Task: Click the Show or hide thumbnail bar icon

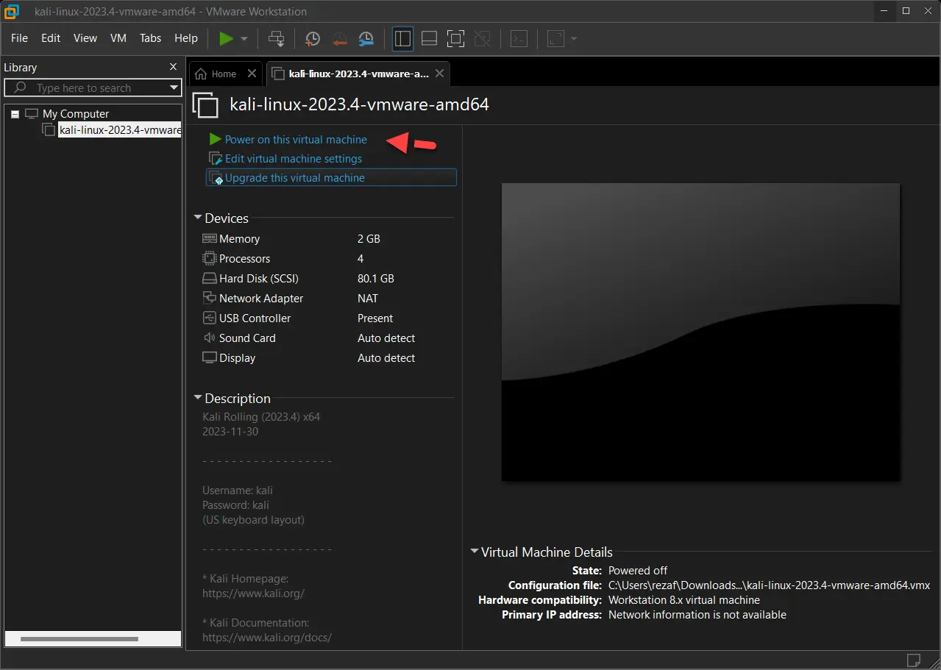Action: (429, 38)
